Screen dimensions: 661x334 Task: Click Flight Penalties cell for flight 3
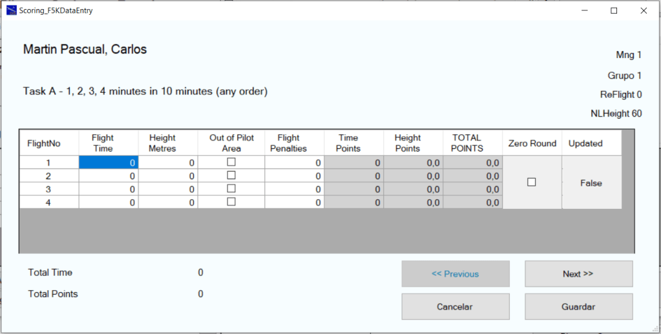pyautogui.click(x=294, y=190)
